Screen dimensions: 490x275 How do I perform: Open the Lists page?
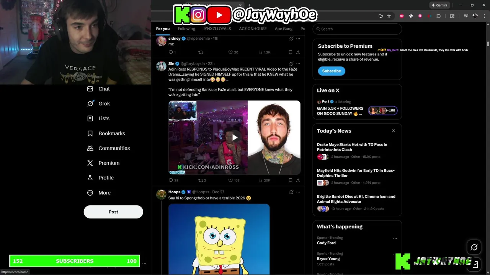tap(98, 118)
